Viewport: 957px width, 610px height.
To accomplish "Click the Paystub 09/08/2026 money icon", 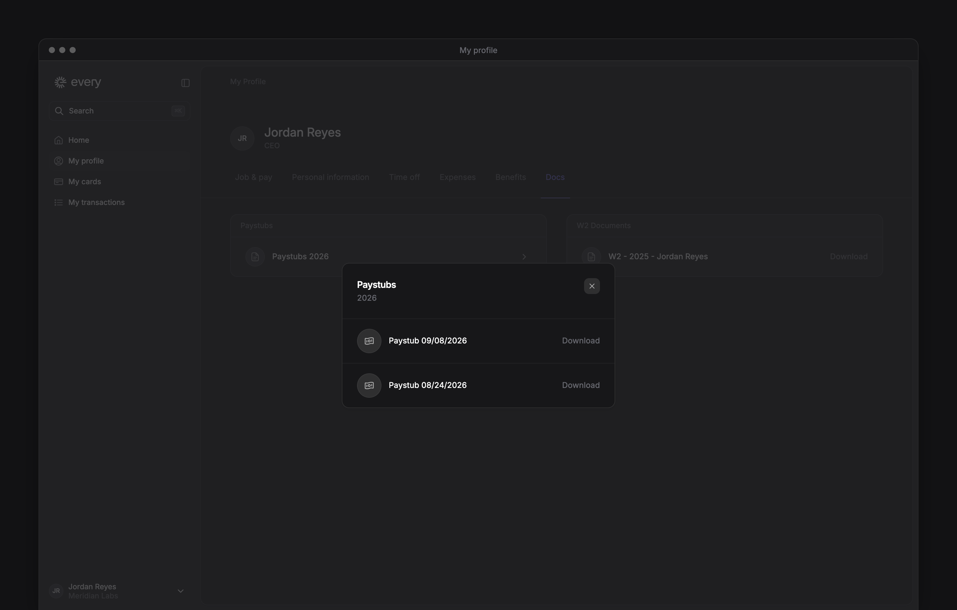I will pyautogui.click(x=369, y=341).
